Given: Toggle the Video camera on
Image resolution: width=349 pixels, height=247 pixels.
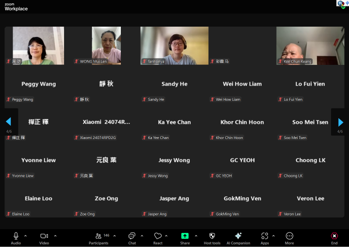Looking at the screenshot, I should click(44, 236).
